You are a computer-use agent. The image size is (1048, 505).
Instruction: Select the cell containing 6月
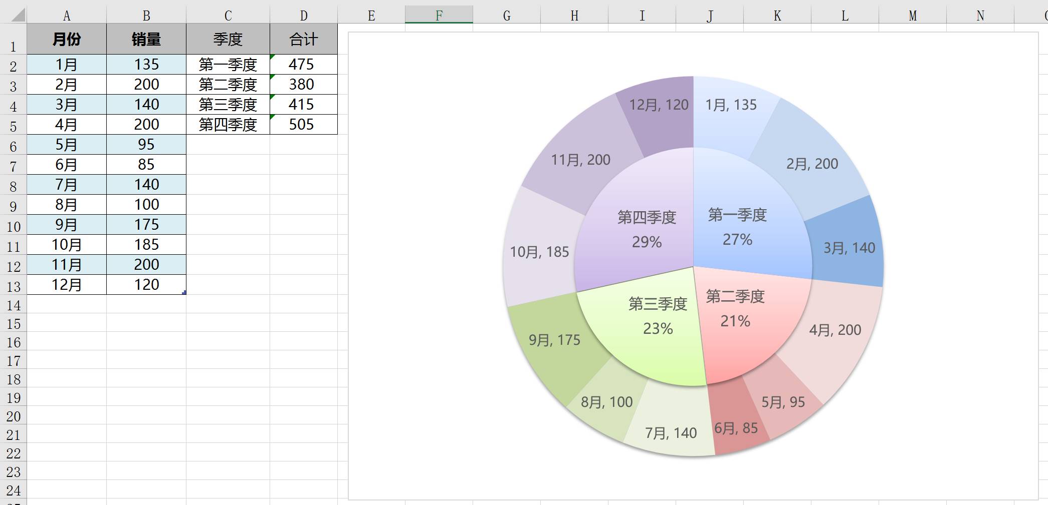[67, 165]
